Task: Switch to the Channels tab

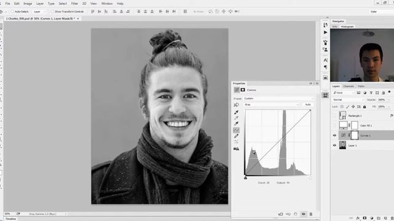Action: (x=348, y=86)
